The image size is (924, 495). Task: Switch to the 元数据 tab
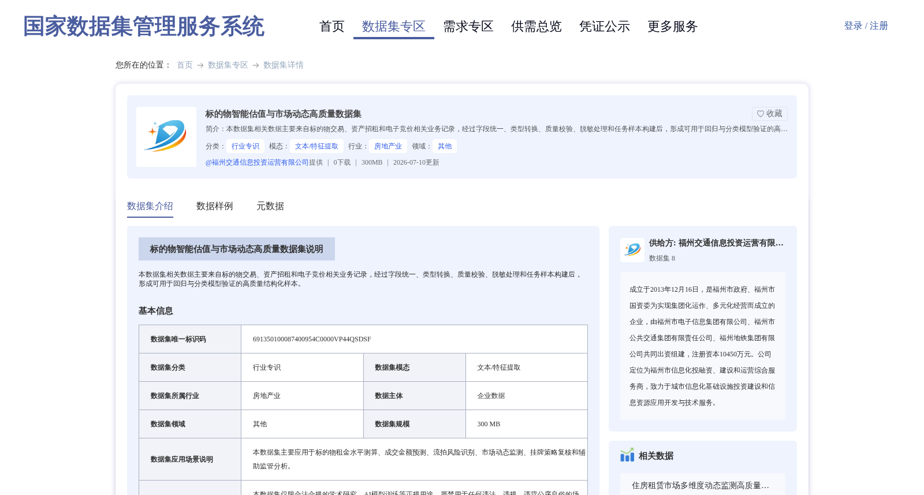270,206
